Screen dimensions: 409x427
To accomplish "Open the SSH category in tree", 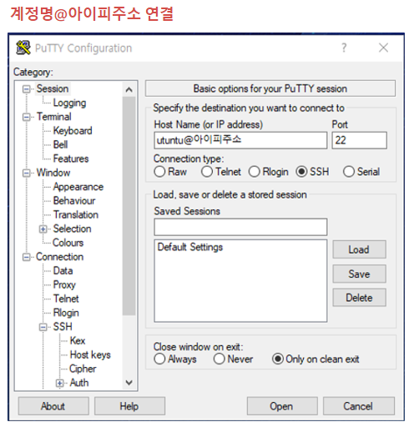I will pos(63,327).
